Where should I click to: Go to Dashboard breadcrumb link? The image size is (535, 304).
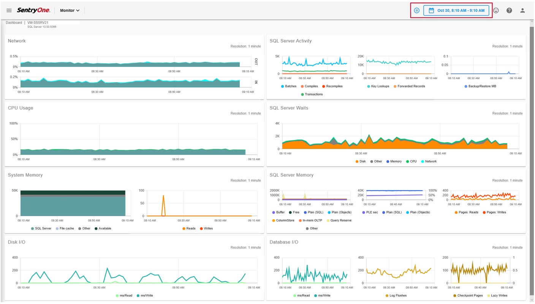pos(14,23)
